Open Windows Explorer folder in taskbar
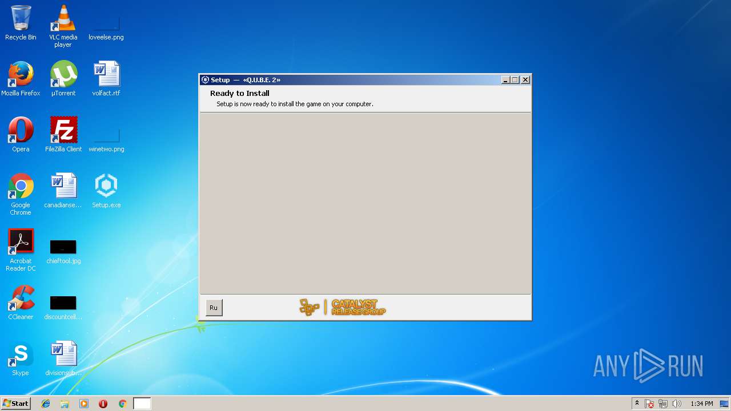The width and height of the screenshot is (731, 411). (65, 404)
